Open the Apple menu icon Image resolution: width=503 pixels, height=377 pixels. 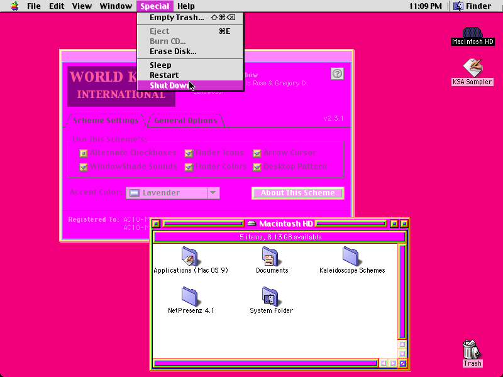pos(14,6)
